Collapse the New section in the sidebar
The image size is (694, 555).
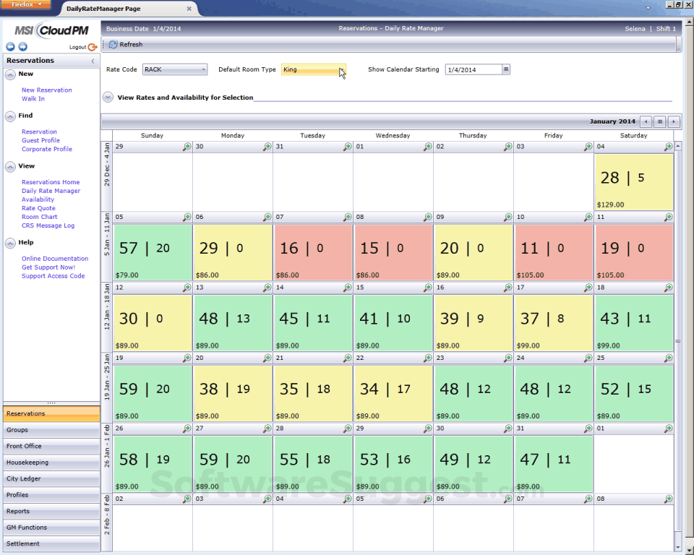[10, 75]
